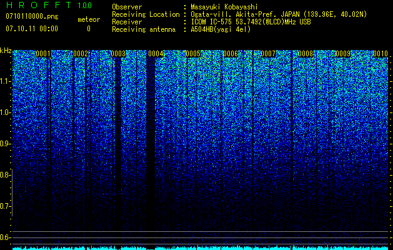Click the 0.9 frequency axis label
393x250 pixels.
pos(5,144)
